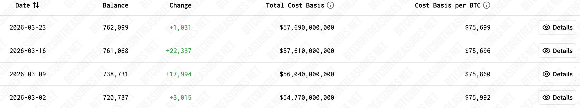
Task: Click the Total Cost Basis header label
Action: 295,5
